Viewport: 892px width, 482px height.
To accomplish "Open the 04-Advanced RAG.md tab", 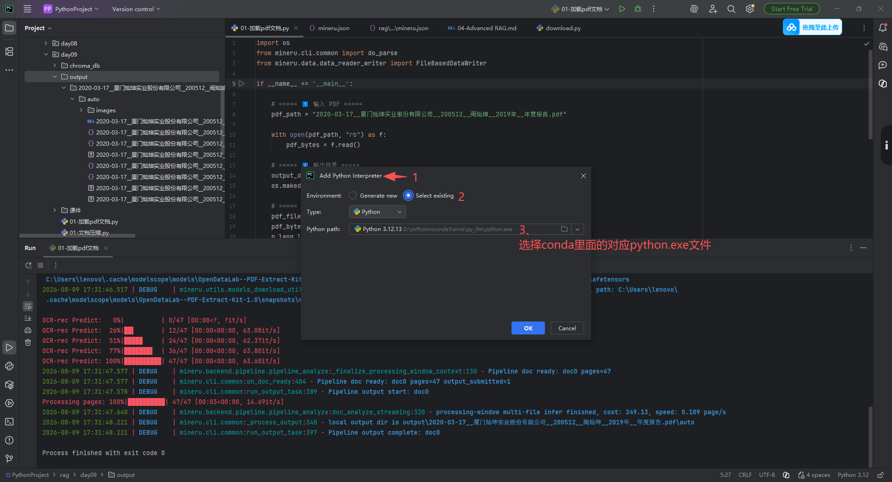I will click(482, 28).
